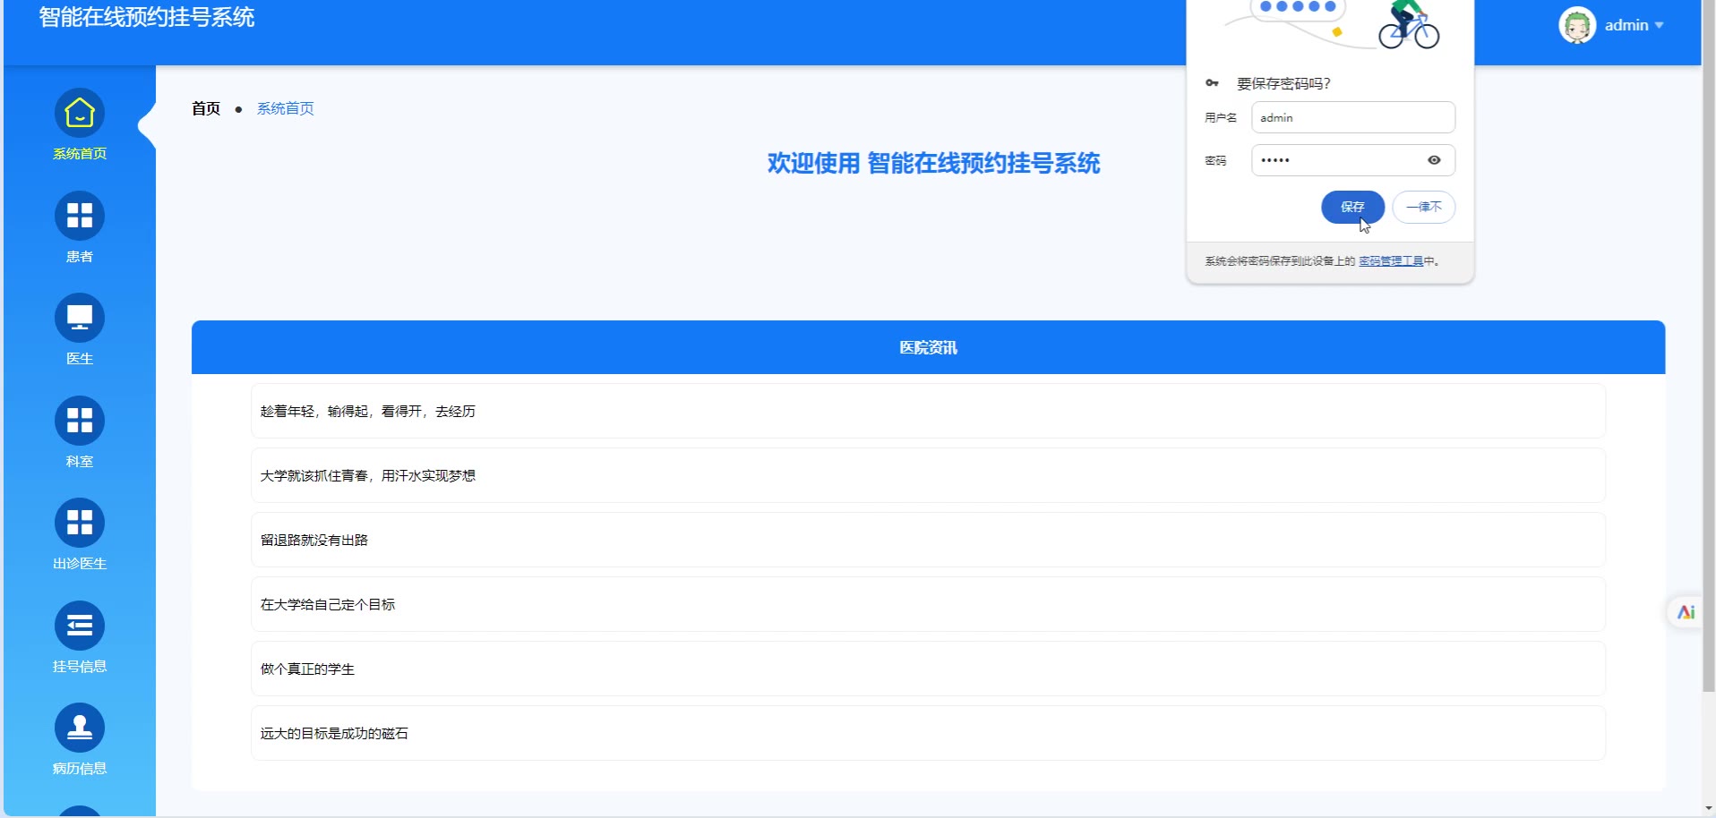Open the 挂号信息 list icon in sidebar

click(x=80, y=626)
